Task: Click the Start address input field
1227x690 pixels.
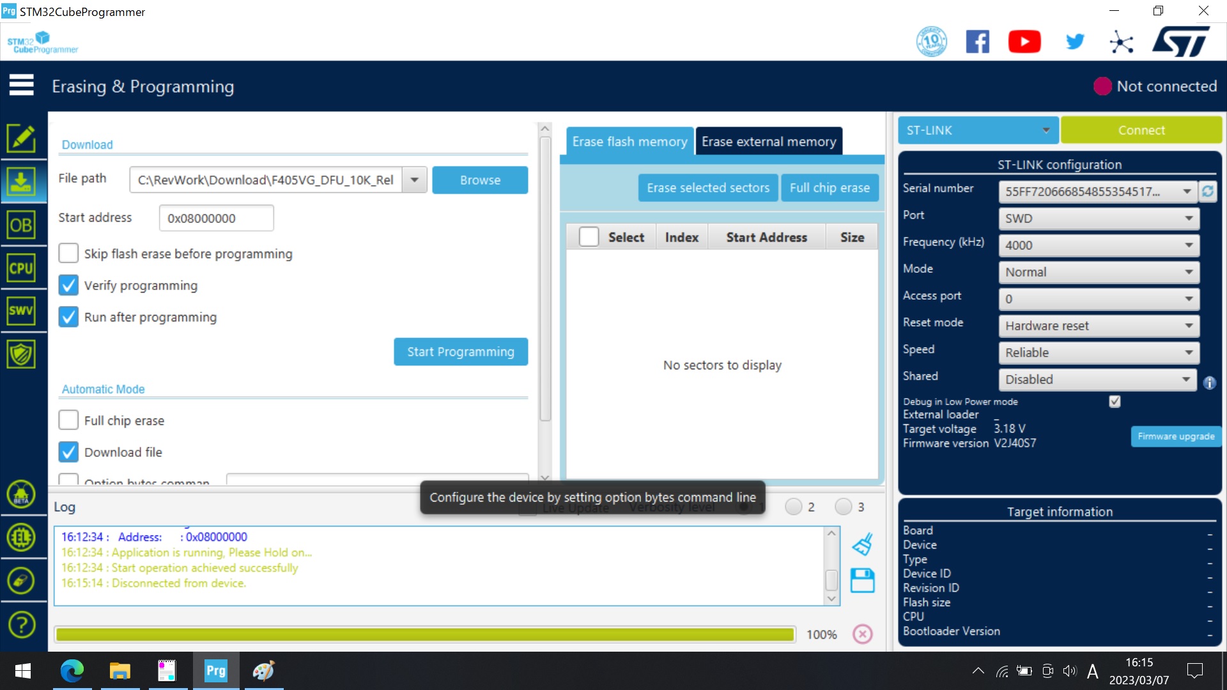Action: (216, 218)
